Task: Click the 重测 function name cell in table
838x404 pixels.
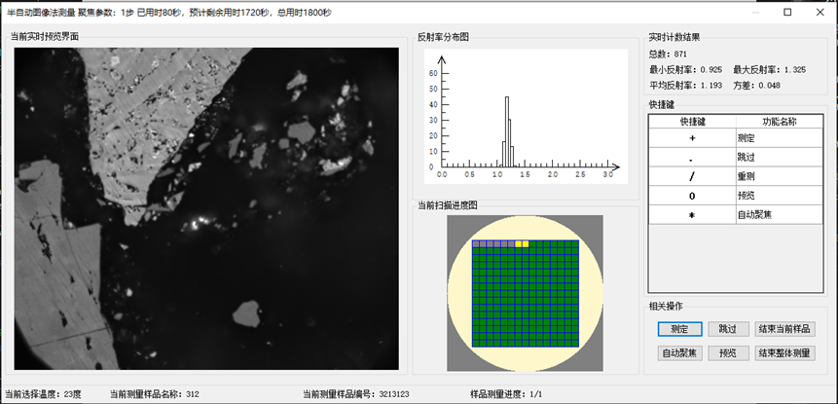Action: coord(779,175)
